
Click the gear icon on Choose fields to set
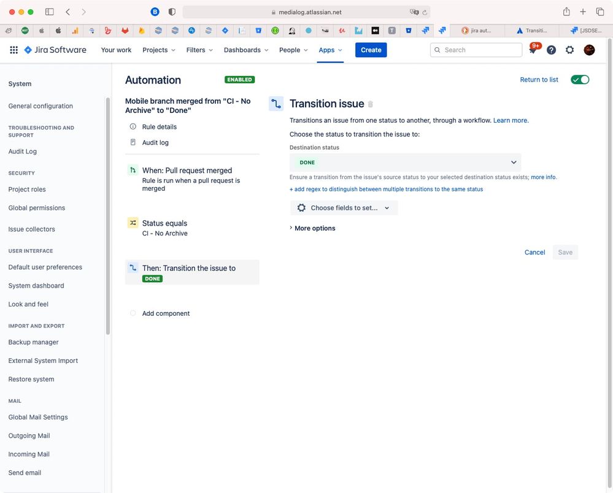(301, 207)
